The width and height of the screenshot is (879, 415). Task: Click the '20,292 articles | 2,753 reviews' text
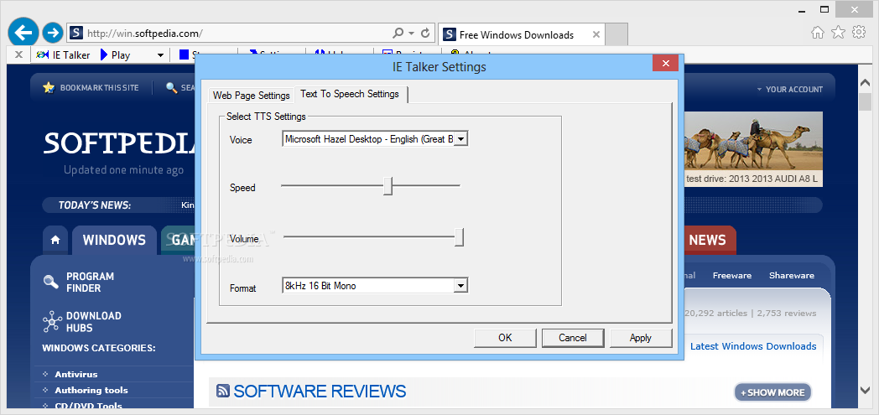click(x=751, y=313)
